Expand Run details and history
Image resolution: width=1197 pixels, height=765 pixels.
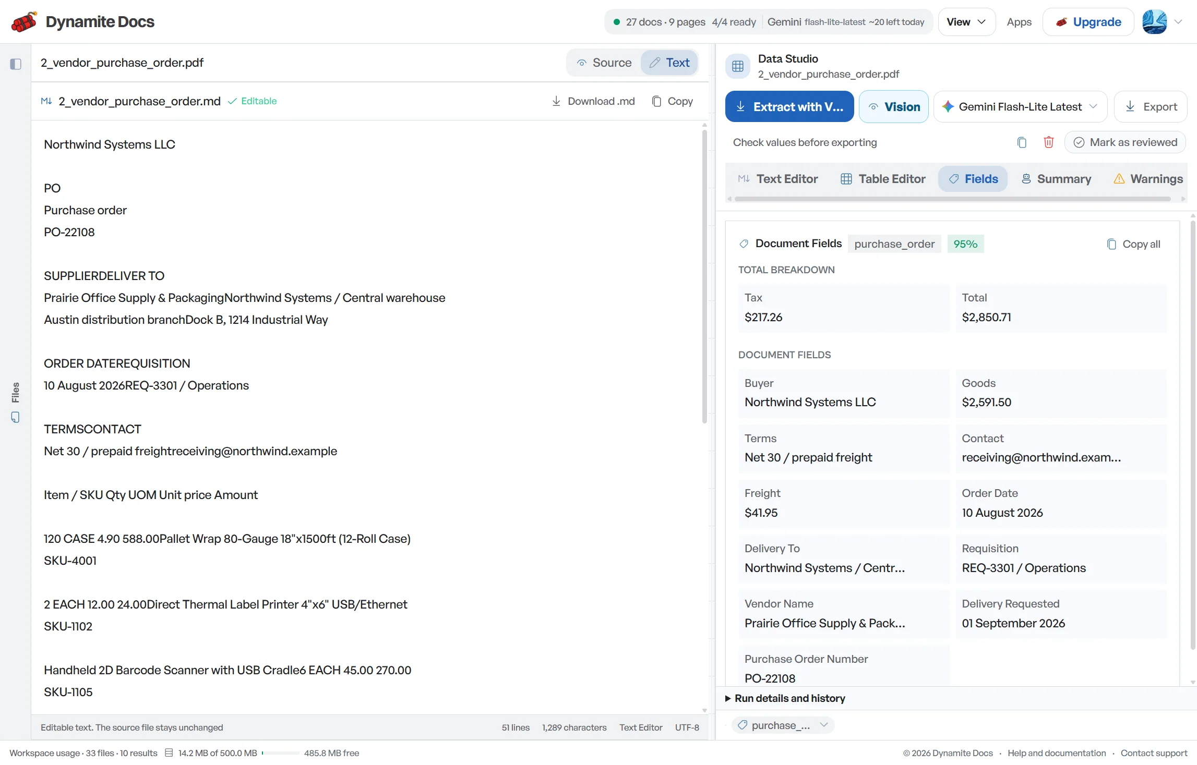tap(785, 698)
